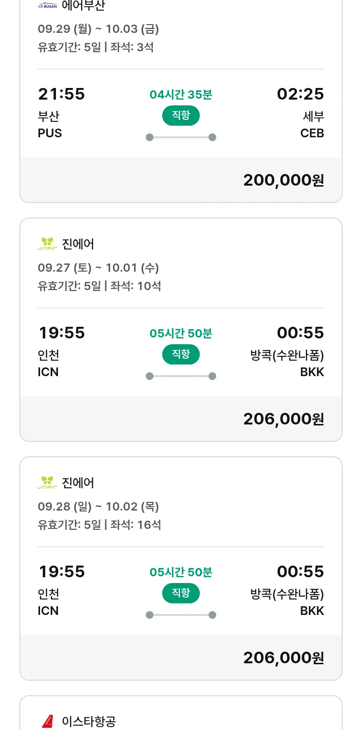
Task: Click the Jin Air logo on the 09.28 flight
Action: click(47, 482)
